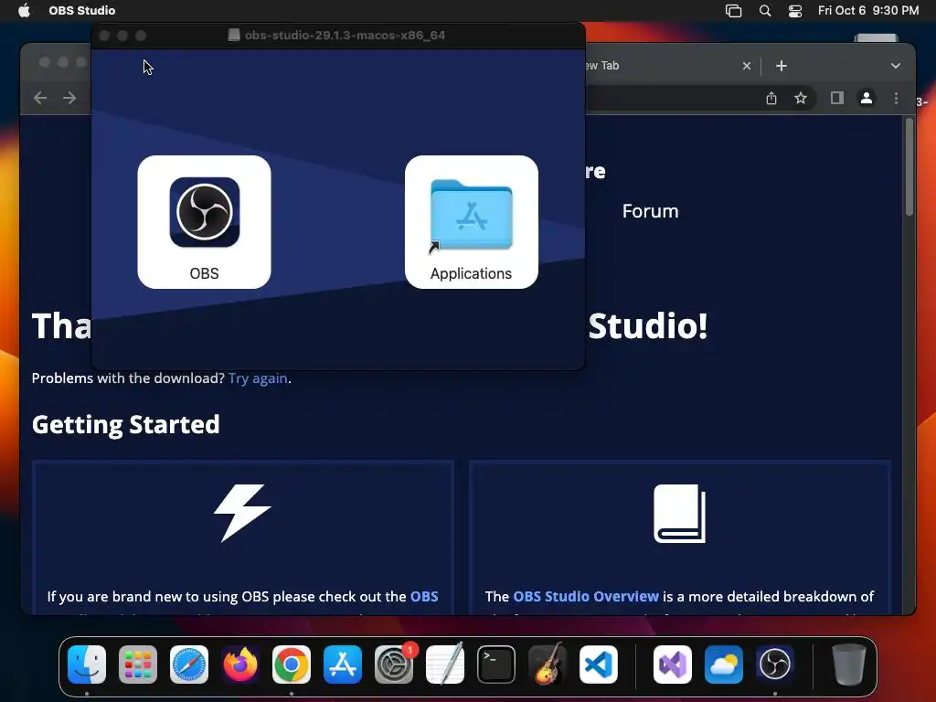The width and height of the screenshot is (936, 702).
Task: Open OBS link in quickstart card
Action: point(424,596)
